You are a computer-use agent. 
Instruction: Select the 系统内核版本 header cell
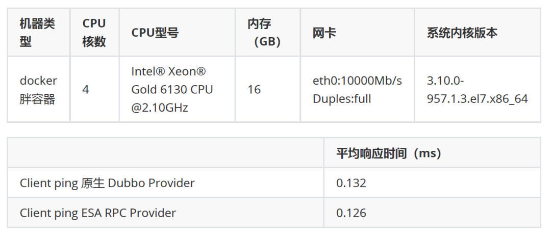[x=462, y=33]
